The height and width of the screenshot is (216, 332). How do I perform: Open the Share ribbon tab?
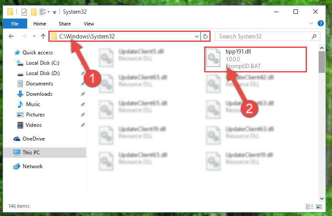click(x=65, y=24)
